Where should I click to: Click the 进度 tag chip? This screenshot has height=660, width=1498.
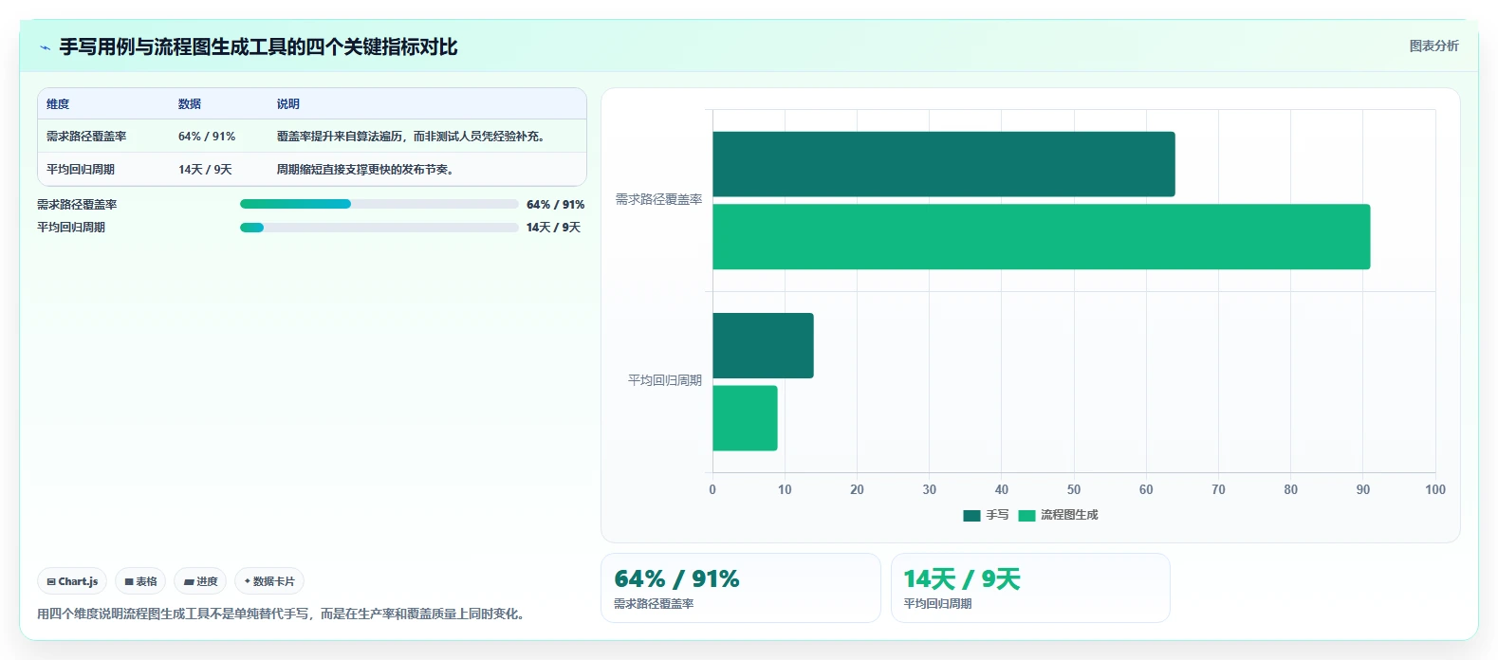200,581
